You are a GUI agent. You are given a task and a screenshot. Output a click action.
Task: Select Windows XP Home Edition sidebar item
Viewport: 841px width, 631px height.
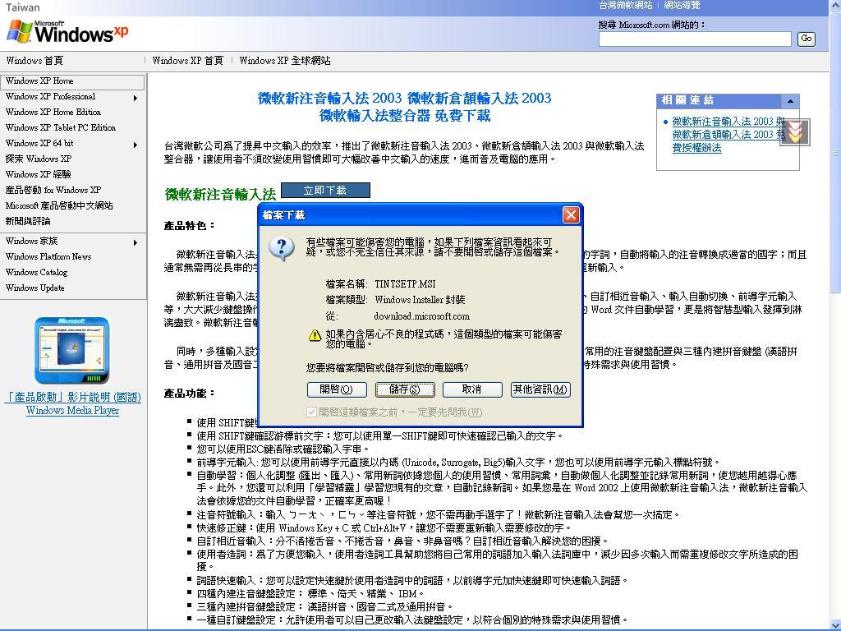point(53,112)
